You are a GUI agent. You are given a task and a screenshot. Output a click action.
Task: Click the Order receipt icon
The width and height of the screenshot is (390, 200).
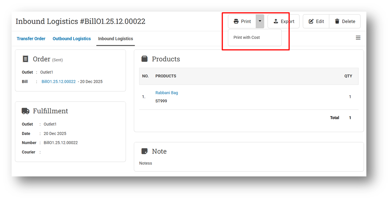point(25,59)
